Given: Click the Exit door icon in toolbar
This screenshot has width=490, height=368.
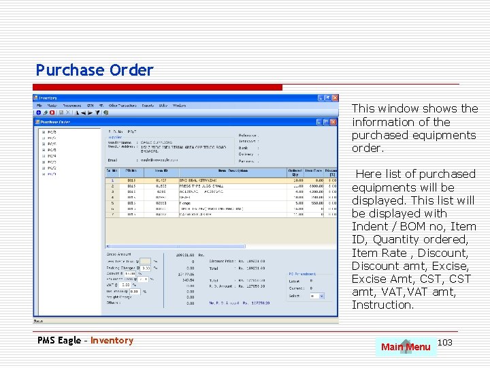Looking at the screenshot, I should (105, 112).
